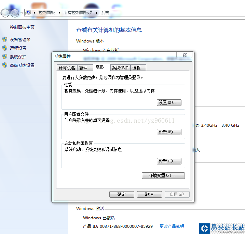Screen dimensions: 245x234
Task: Select the 高级 tab
Action: click(102, 67)
